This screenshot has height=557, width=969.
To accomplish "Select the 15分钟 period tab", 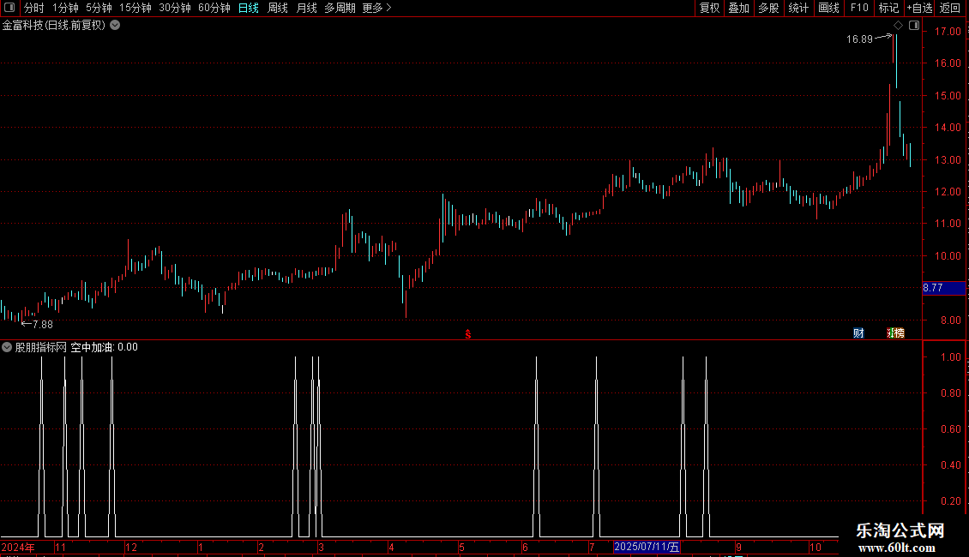I will [x=135, y=8].
